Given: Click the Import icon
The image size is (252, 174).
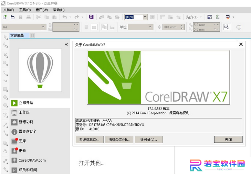Looking at the screenshot, I should (101, 17).
